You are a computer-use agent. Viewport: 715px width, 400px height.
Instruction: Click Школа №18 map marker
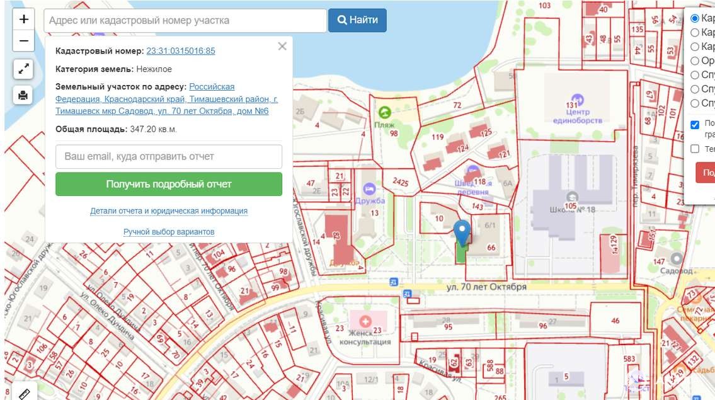(x=571, y=196)
